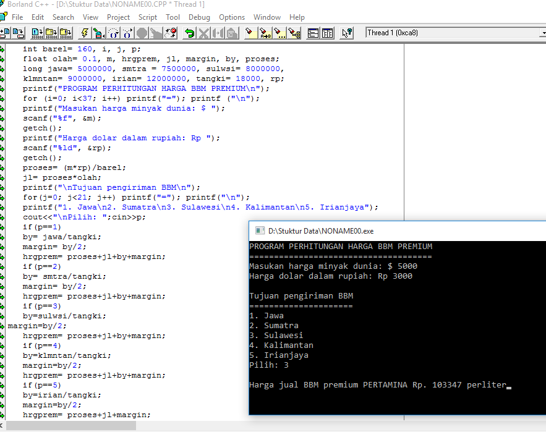Click the green Undo arrow icon

[189, 33]
